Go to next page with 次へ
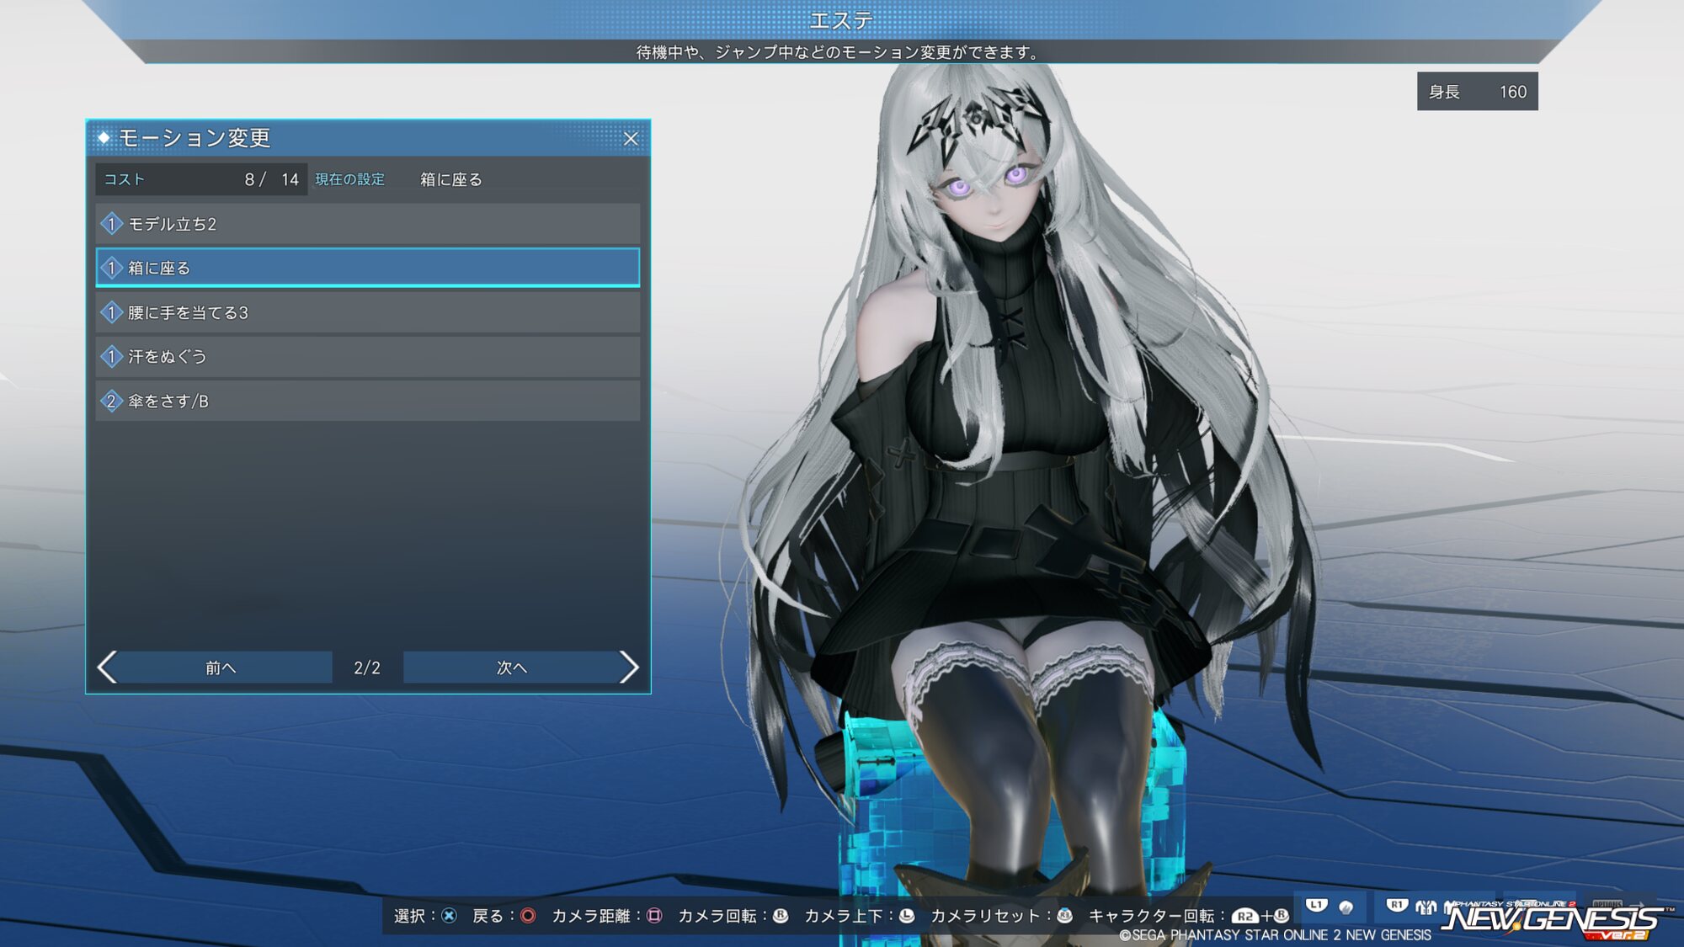Viewport: 1684px width, 947px height. point(511,668)
